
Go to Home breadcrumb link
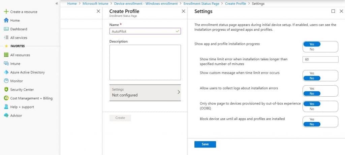(72, 3)
